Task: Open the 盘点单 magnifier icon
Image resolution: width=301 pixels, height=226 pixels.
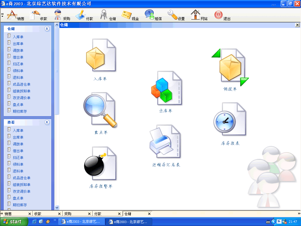Action: click(101, 110)
